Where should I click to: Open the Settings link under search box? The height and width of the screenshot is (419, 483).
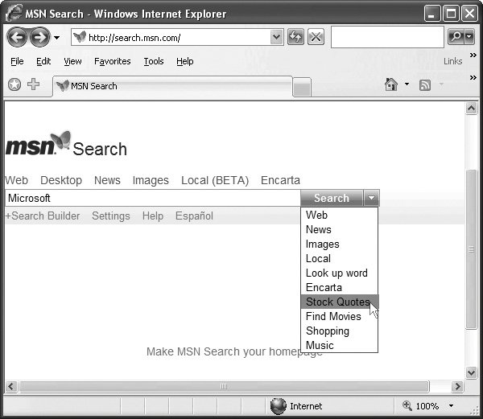tap(111, 216)
